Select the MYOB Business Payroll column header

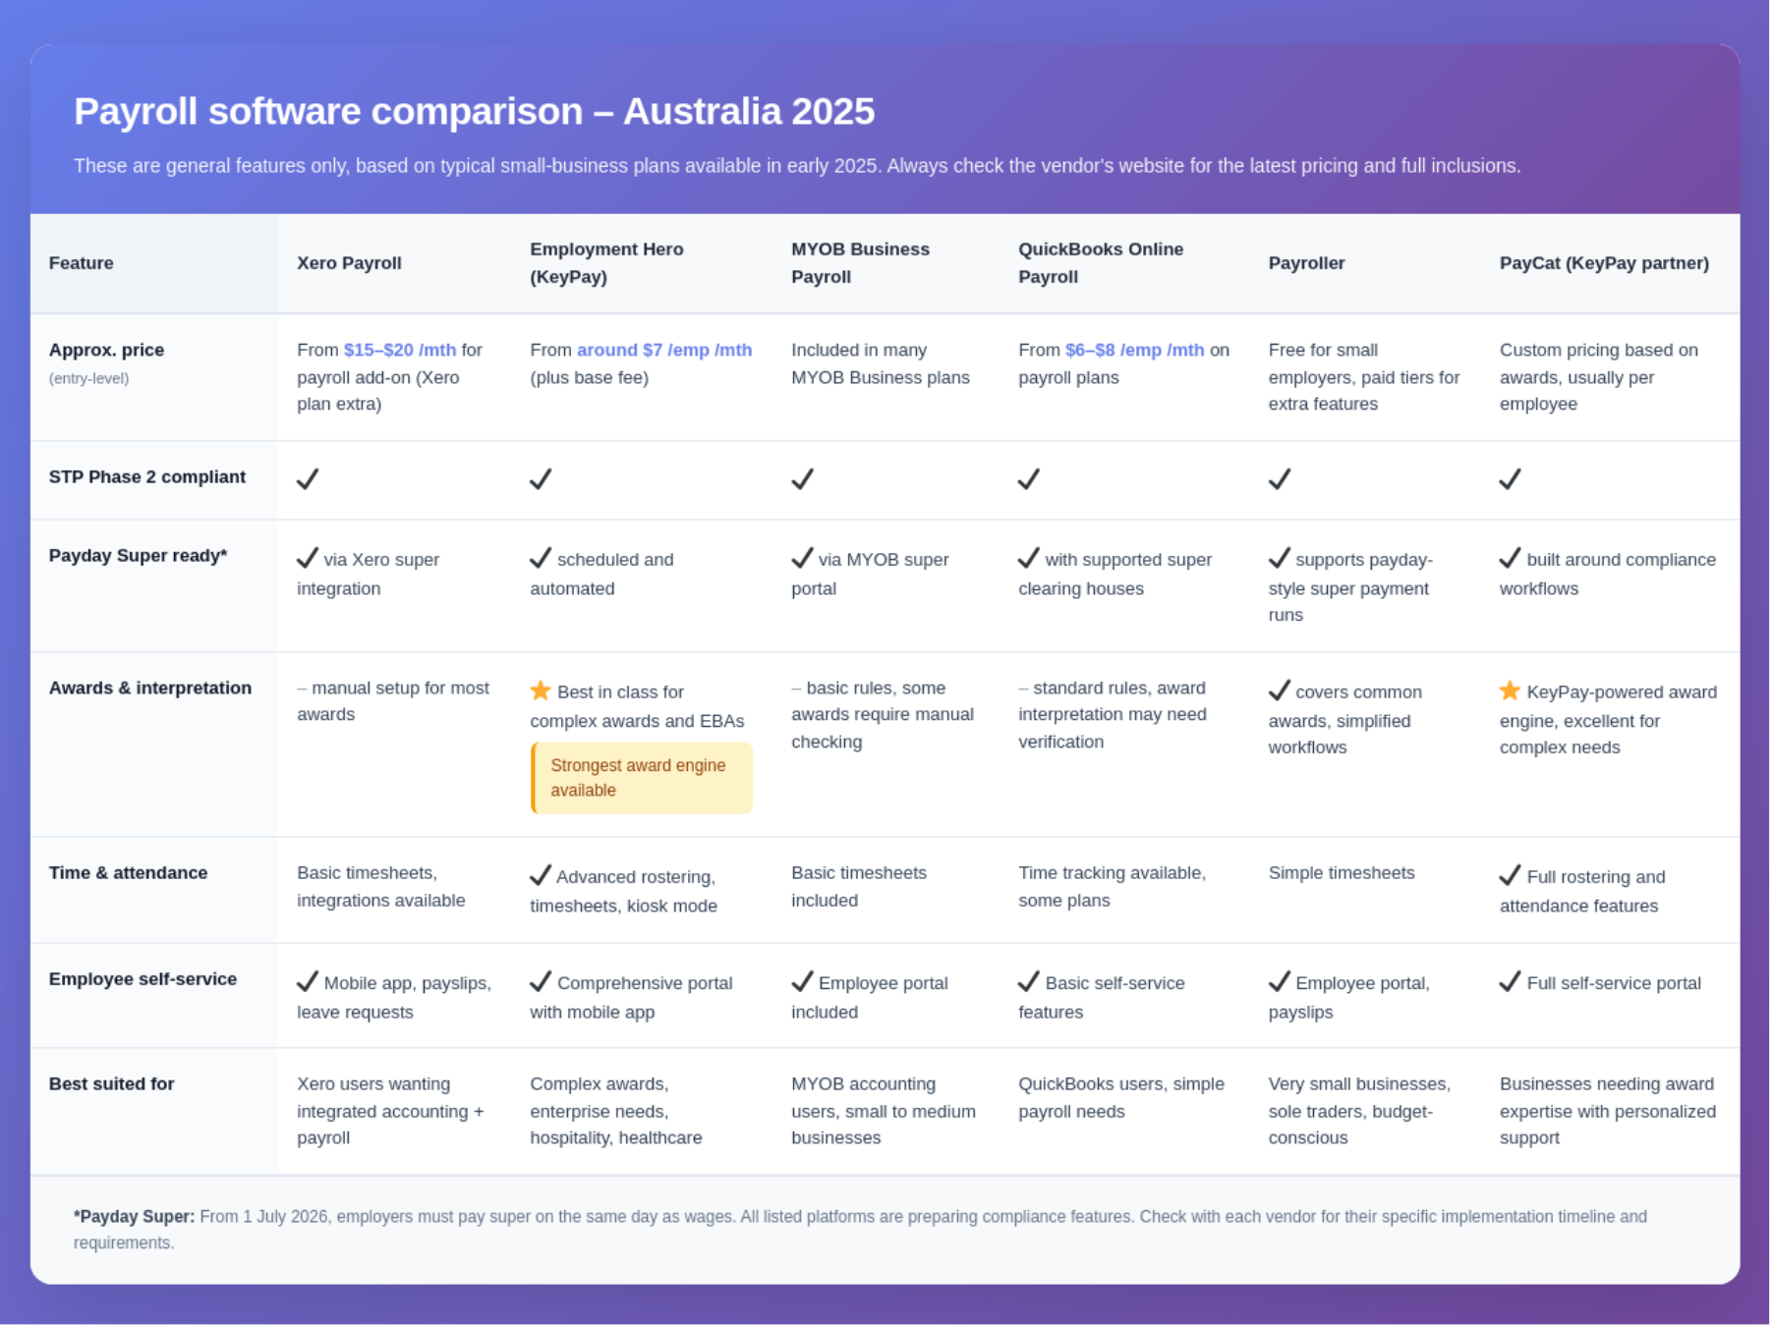coord(860,262)
